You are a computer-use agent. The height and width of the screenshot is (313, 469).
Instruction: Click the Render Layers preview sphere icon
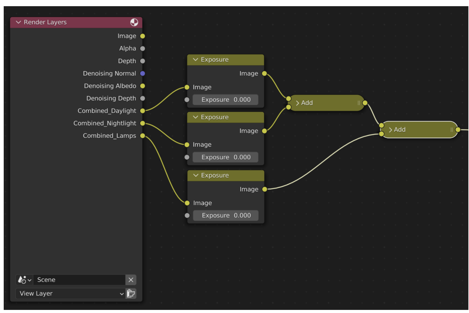tap(134, 22)
